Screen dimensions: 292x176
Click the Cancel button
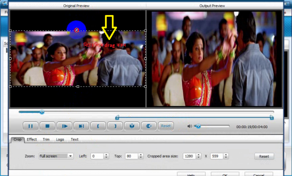click(259, 174)
